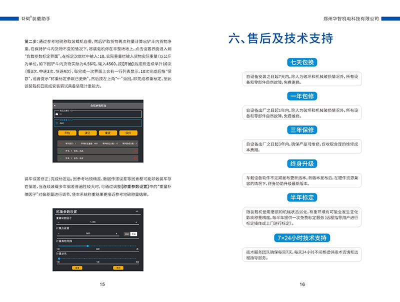Viewport: 400px width, 302px height.
Task: Click the 保持 button
Action: (x=128, y=133)
